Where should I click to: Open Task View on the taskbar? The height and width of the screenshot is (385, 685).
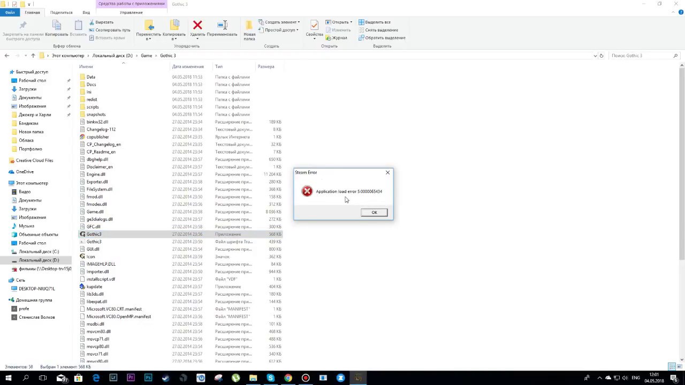(43, 378)
